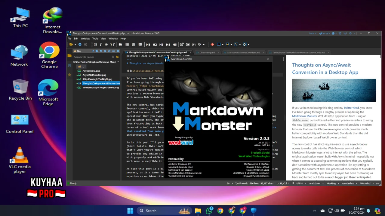Viewport: 385px width, 216px height.
Task: Open the Tools menu
Action: (95, 39)
